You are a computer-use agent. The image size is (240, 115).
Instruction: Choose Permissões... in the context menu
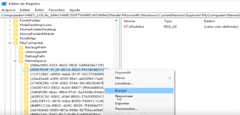pos(139,109)
